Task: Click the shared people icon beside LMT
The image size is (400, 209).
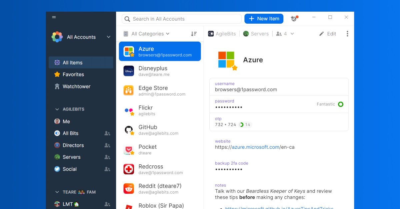Action: [x=107, y=204]
